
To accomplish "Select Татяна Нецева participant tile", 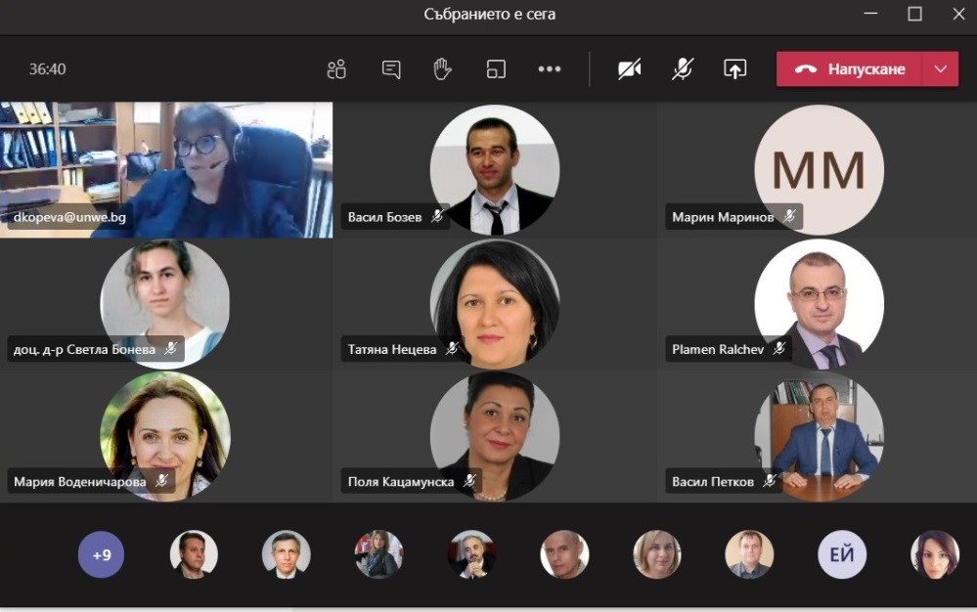I will (495, 304).
